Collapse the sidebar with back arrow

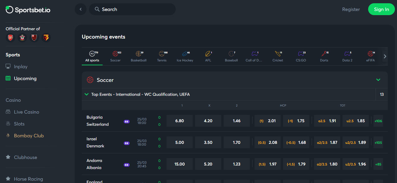(x=81, y=9)
